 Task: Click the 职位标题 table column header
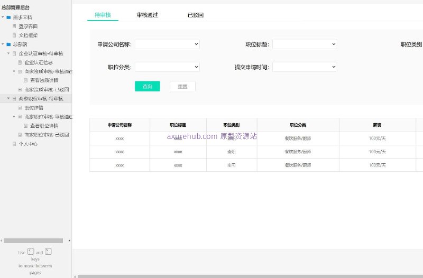click(x=178, y=125)
